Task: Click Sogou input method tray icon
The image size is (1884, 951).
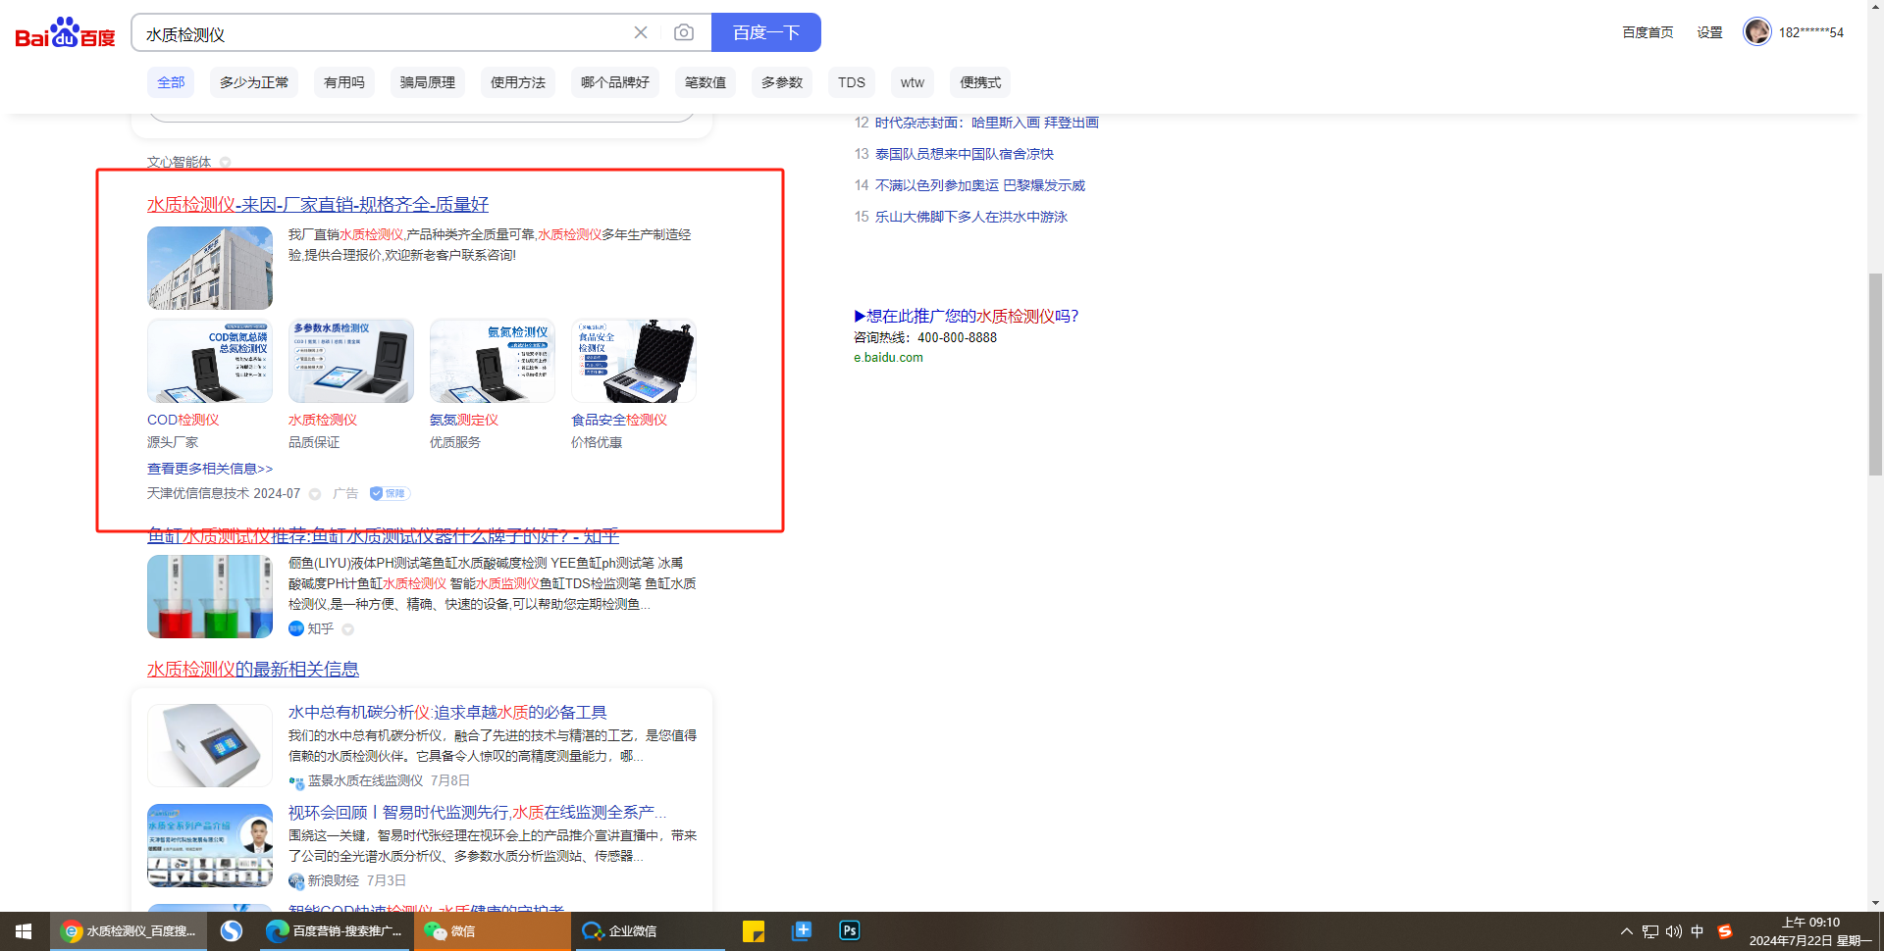Action: tap(1724, 931)
